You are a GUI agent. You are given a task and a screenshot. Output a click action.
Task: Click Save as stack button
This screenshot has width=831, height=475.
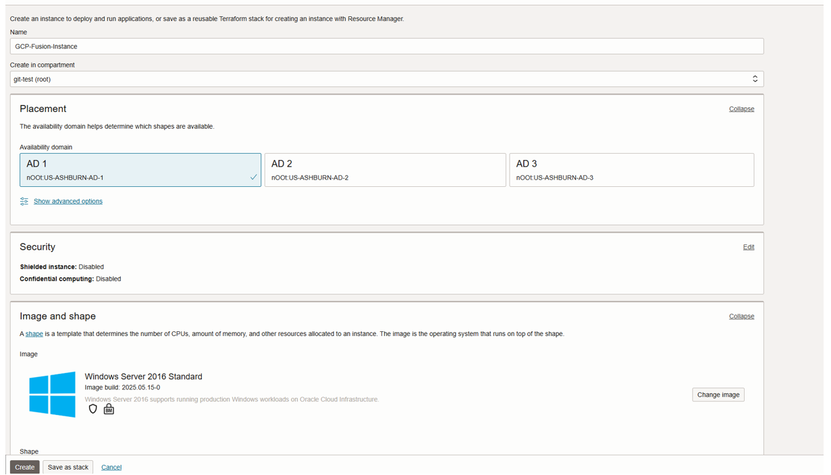point(68,467)
